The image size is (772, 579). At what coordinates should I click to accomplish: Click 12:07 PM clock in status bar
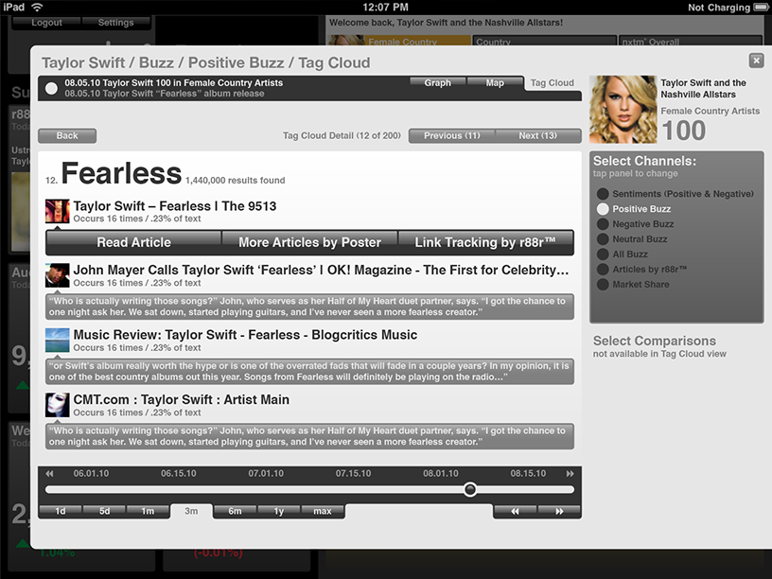[x=385, y=7]
